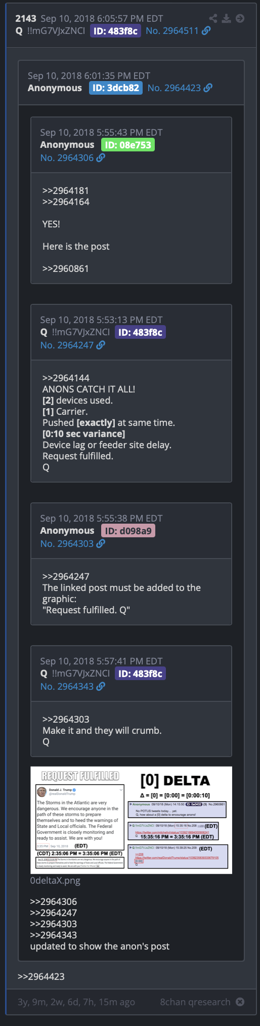Click the link icon beside No. 2964247
260x1026 pixels.
(101, 345)
